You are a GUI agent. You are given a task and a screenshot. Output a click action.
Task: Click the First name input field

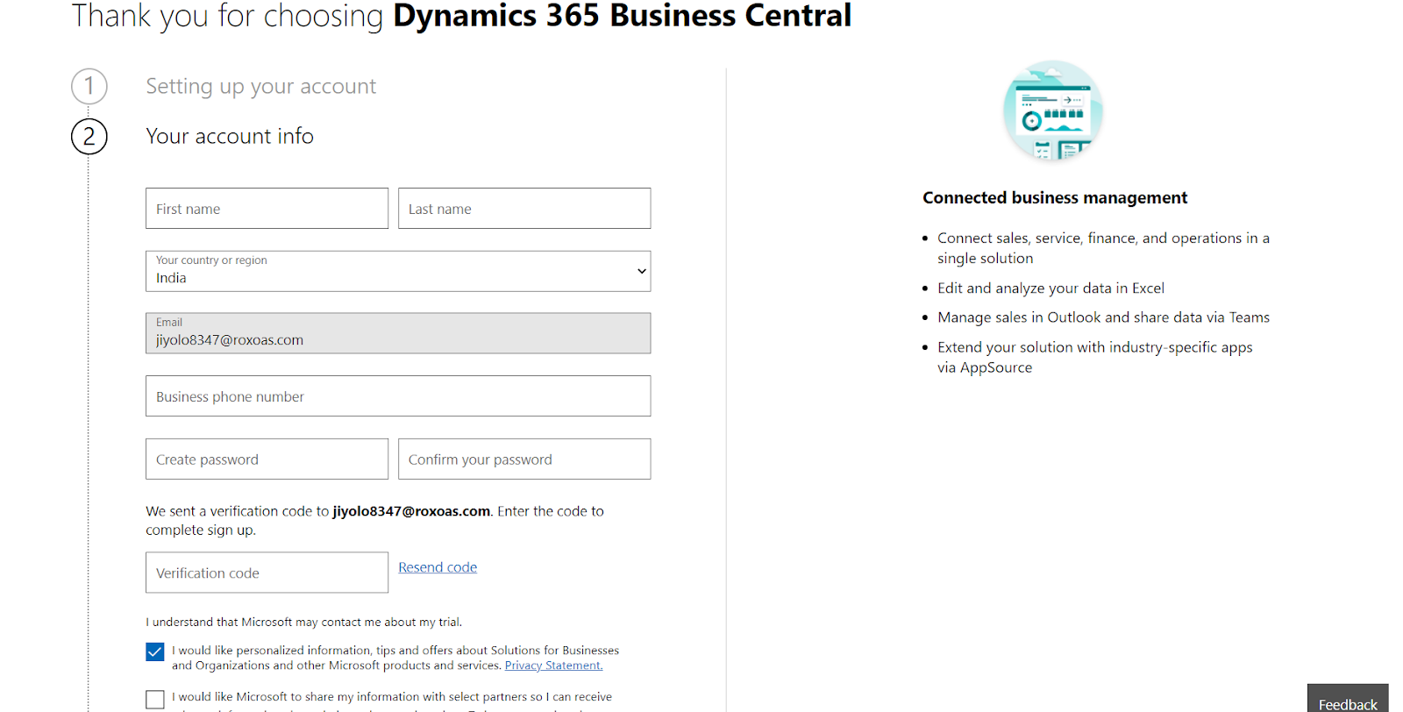(267, 209)
